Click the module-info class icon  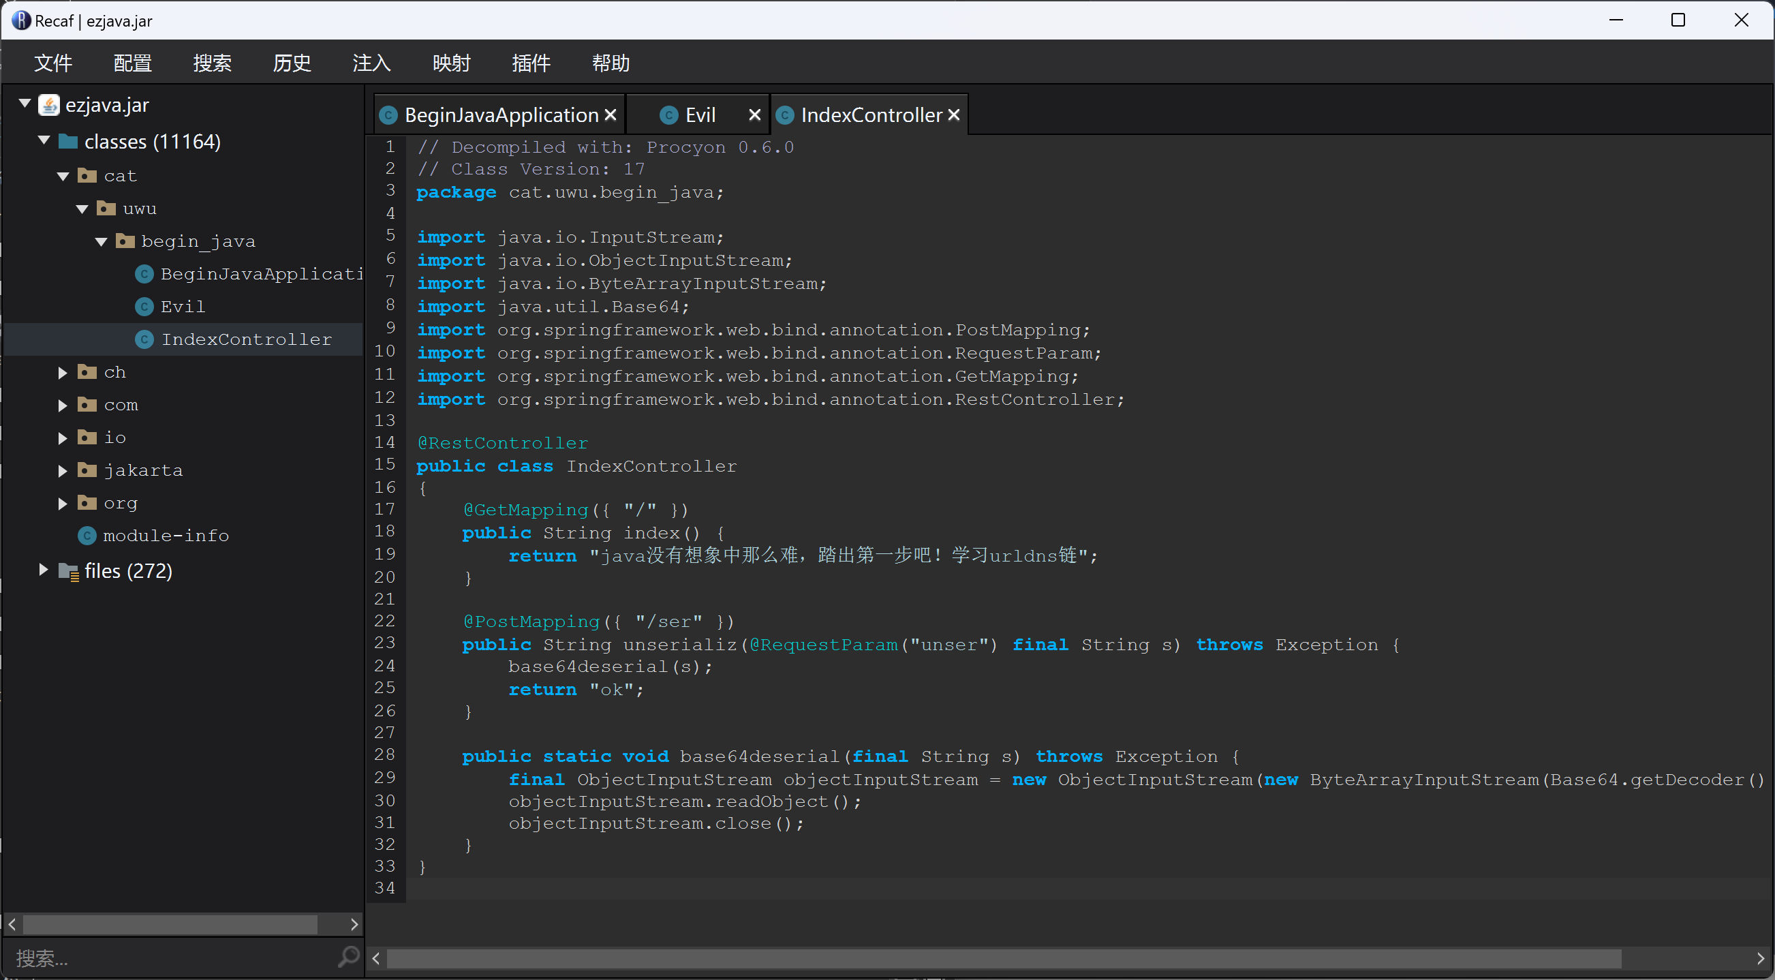coord(87,536)
